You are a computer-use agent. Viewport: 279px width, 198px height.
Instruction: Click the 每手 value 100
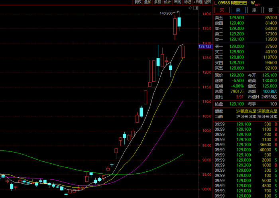coord(273,104)
